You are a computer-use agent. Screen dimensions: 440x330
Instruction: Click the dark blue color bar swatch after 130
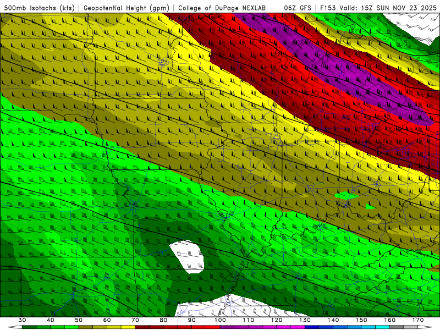point(312,327)
